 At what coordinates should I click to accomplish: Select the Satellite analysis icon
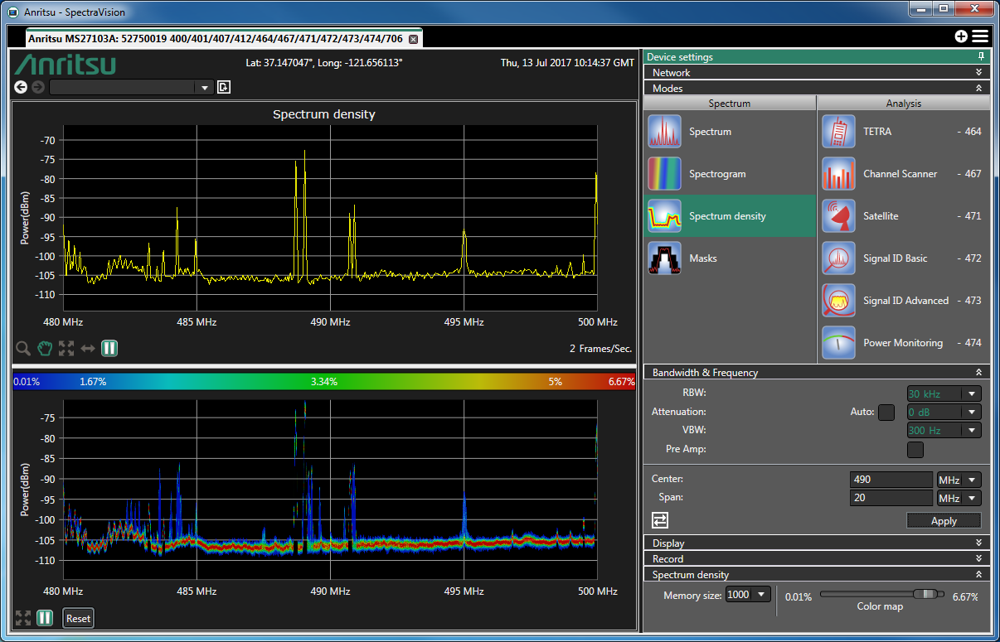[x=838, y=216]
